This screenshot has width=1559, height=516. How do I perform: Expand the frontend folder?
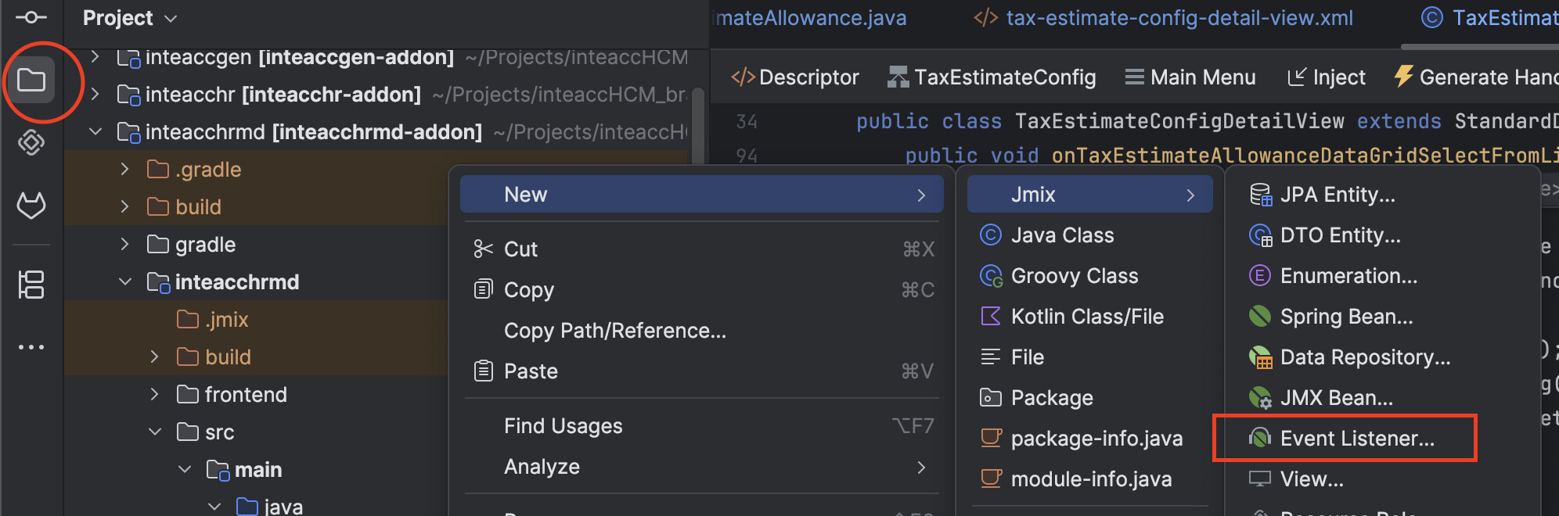[155, 395]
